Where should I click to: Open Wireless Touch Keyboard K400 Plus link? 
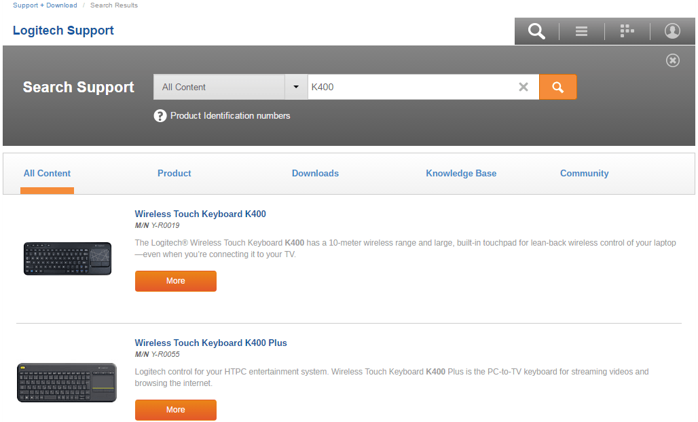pos(210,343)
